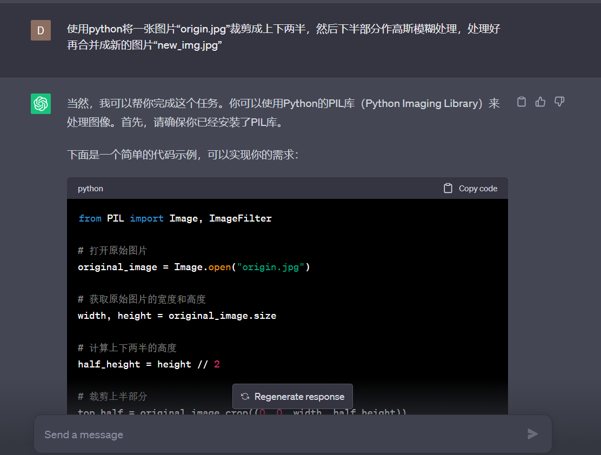Copy the assistant's reply via the clipboard icon

point(521,102)
